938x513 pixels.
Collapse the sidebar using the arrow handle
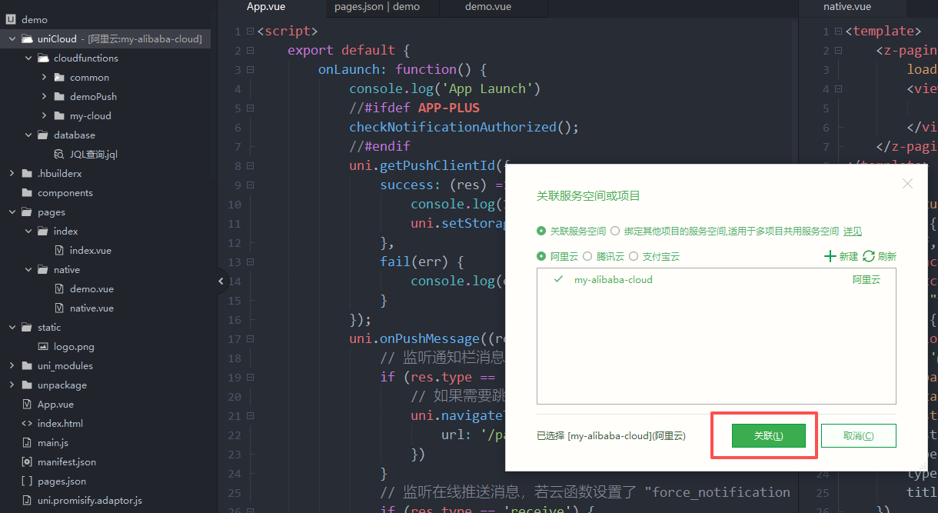221,281
